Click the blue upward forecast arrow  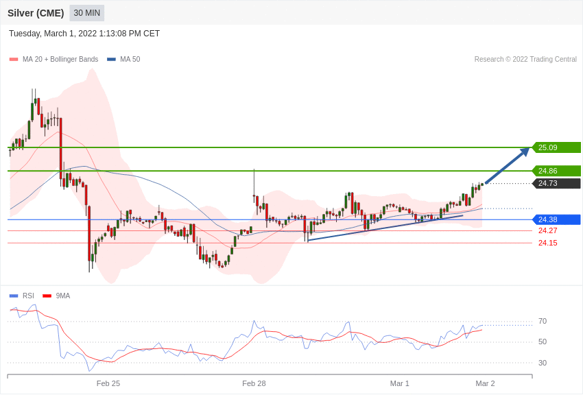[508, 166]
